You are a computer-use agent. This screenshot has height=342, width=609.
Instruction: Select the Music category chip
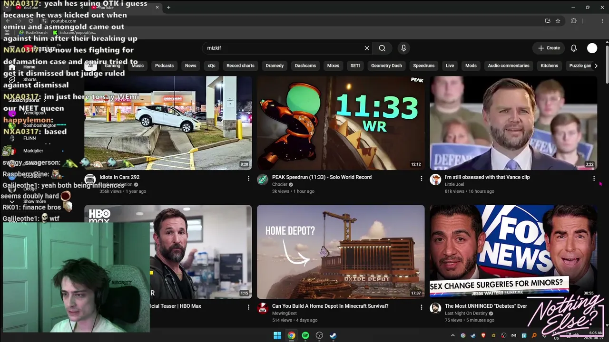tap(138, 66)
